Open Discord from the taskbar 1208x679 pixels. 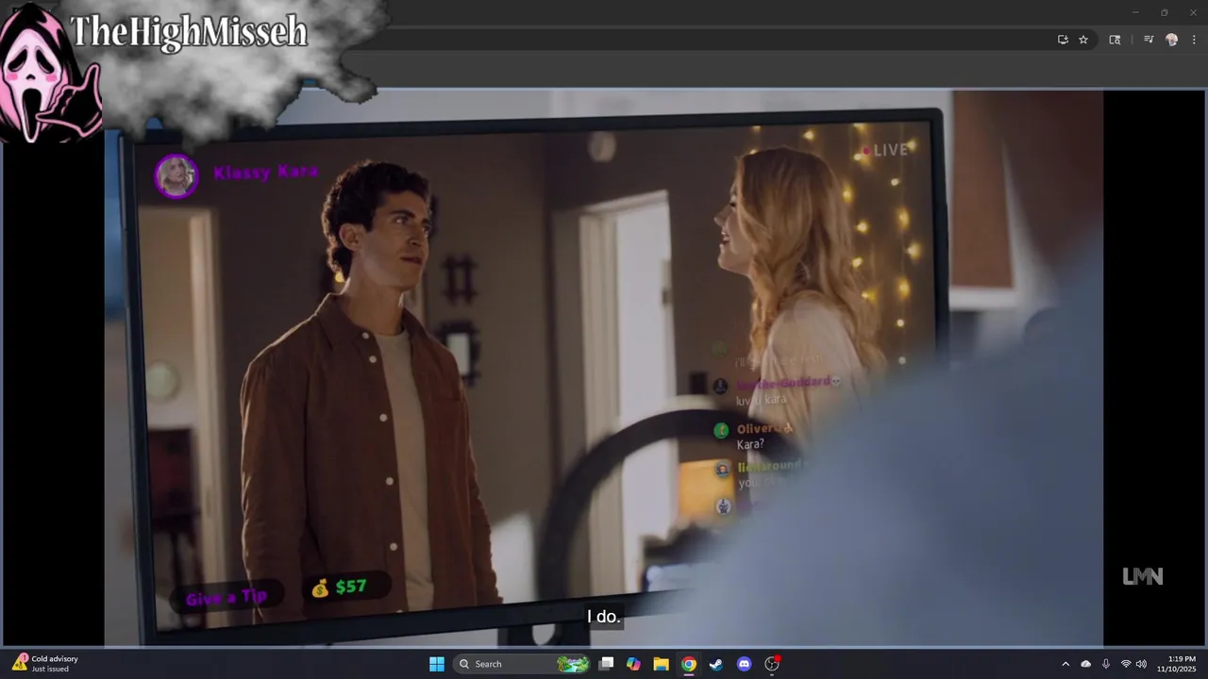744,664
